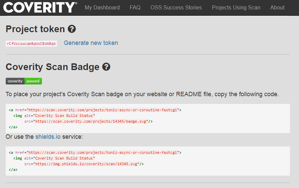Image resolution: width=299 pixels, height=188 pixels.
Task: Open the Coverity Scan Badge help icon
Action: [x=106, y=67]
